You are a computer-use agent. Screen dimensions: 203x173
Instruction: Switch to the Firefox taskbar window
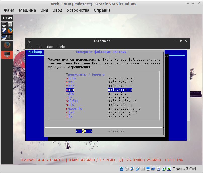(x=7, y=45)
